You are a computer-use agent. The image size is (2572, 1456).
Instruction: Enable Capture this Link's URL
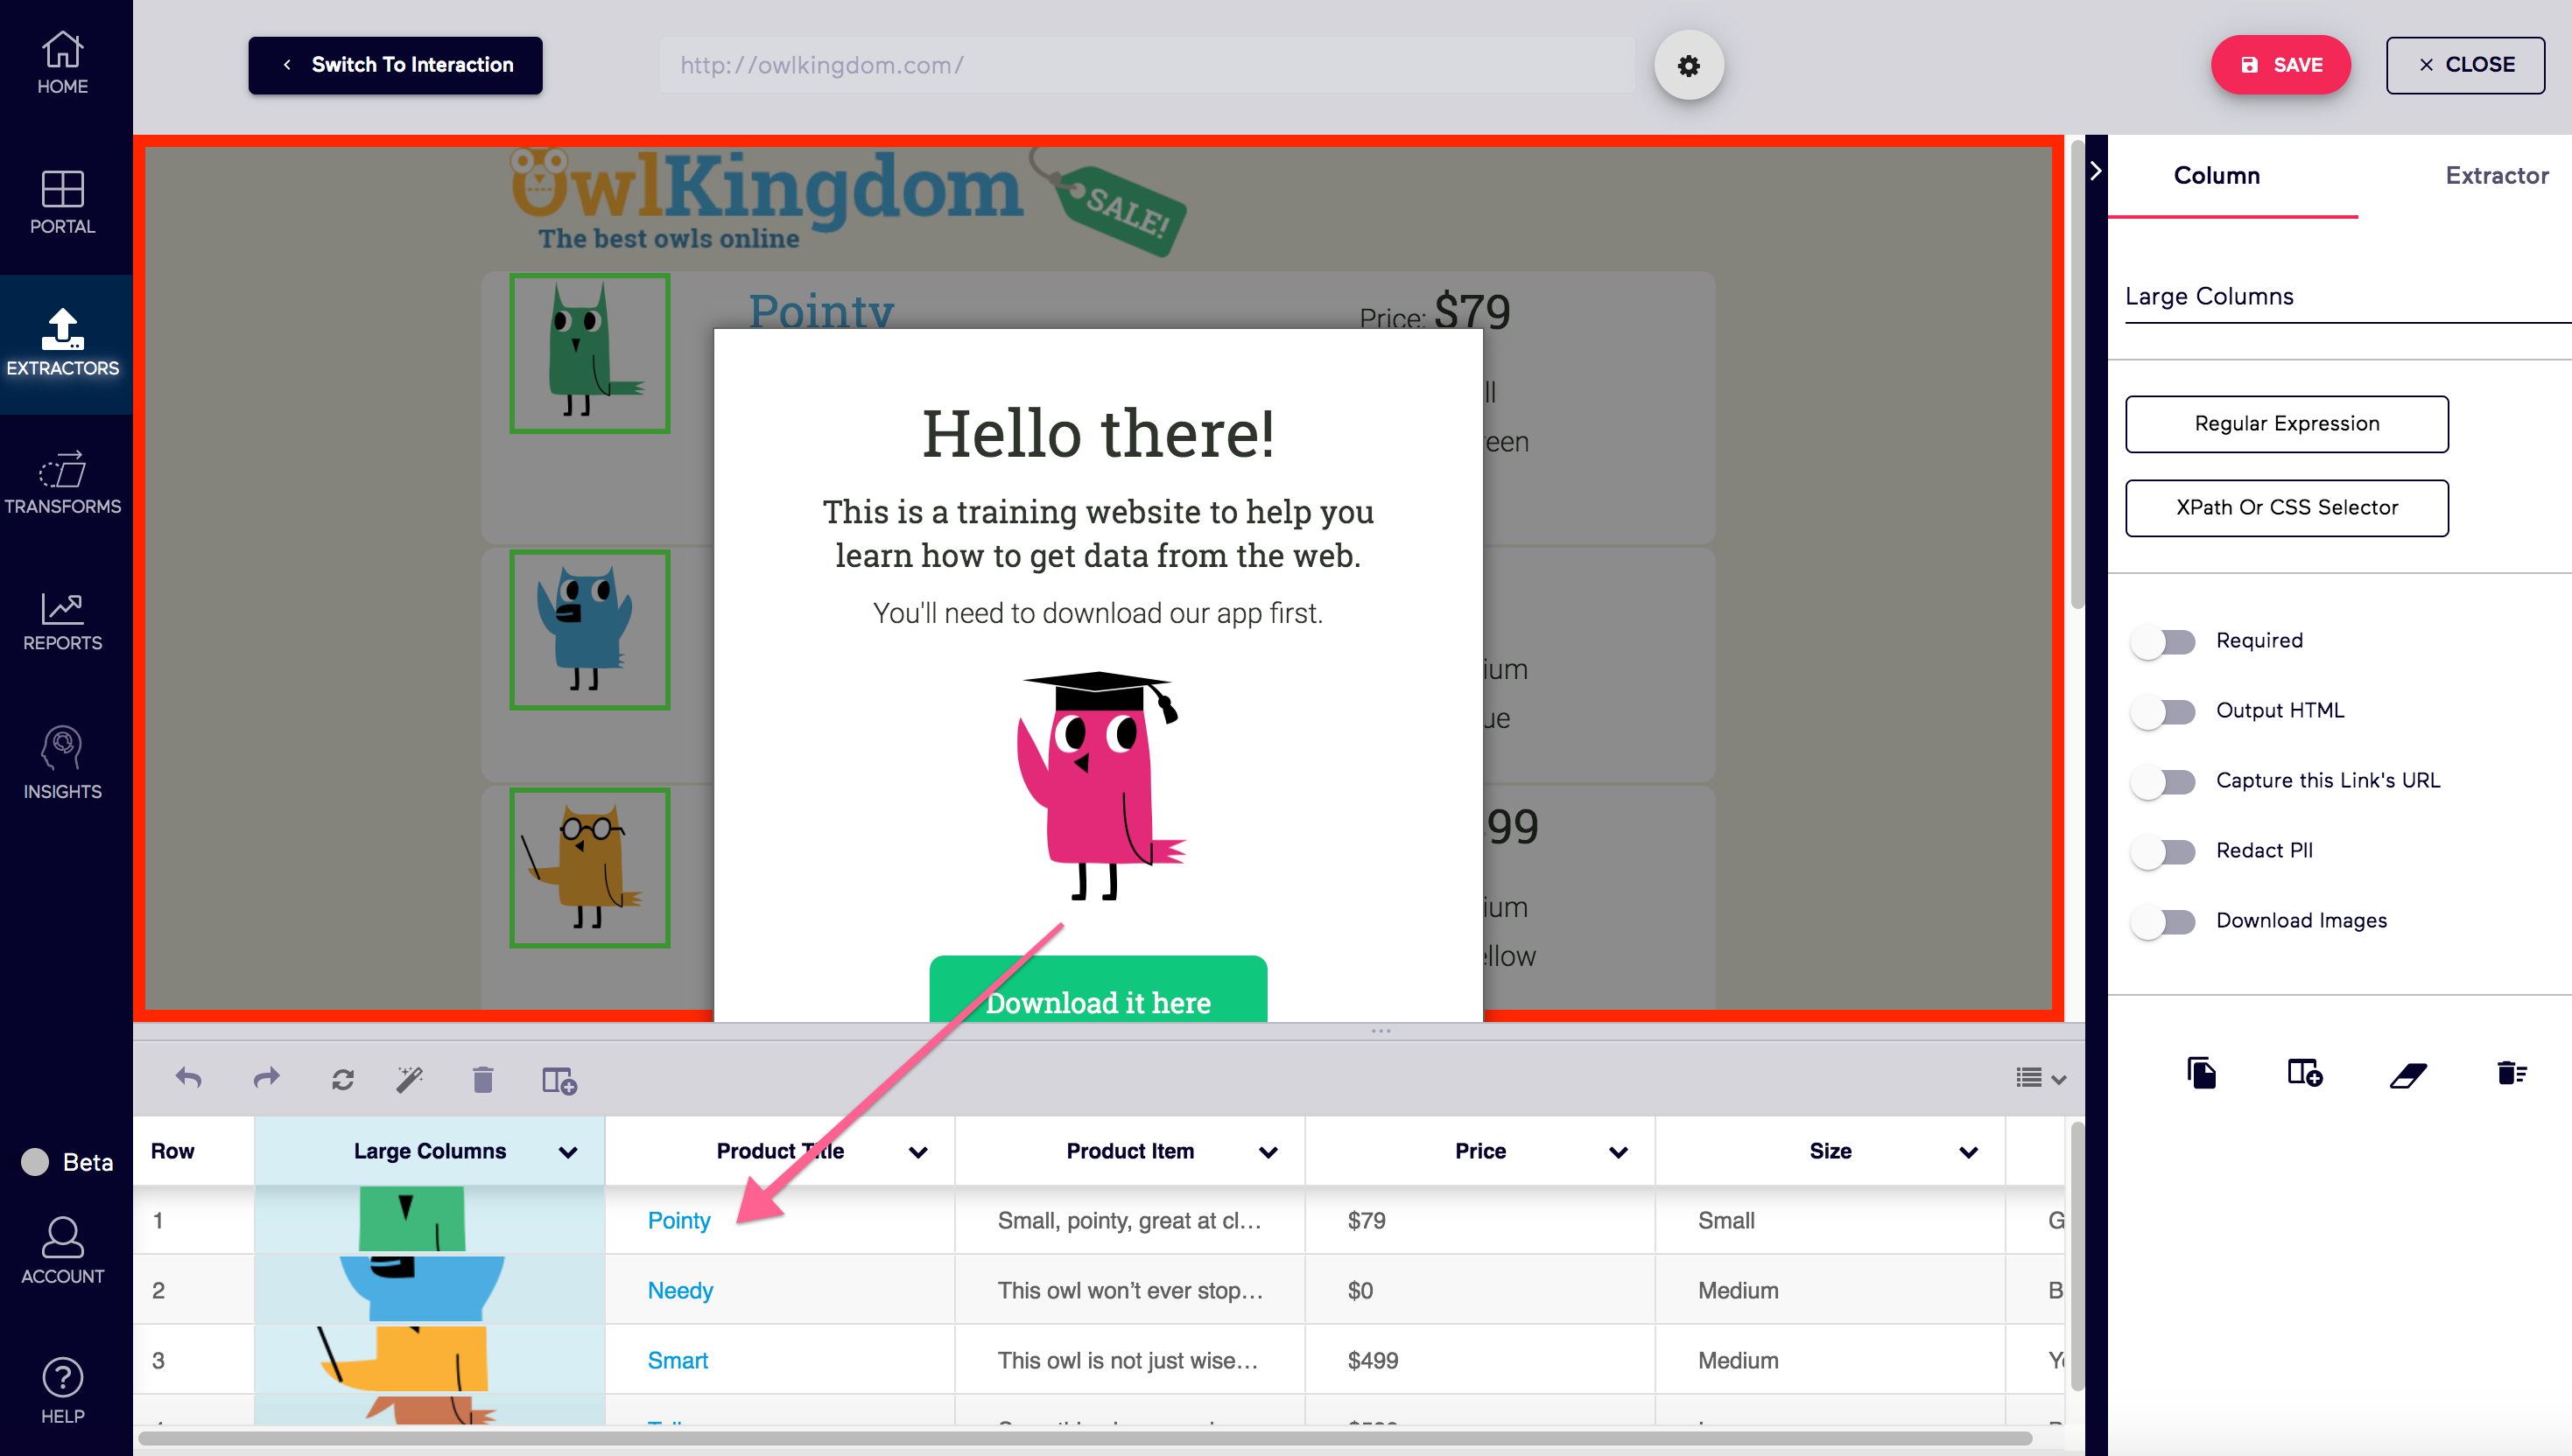[2164, 782]
